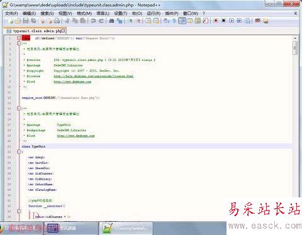Toggle the highlighted indent guide toolbar button
Viewport: 302px width, 235px height.
coord(182,21)
